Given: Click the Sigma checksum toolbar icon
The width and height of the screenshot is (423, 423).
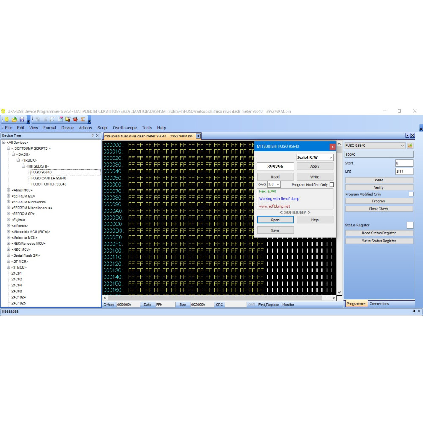Looking at the screenshot, I should 83,119.
